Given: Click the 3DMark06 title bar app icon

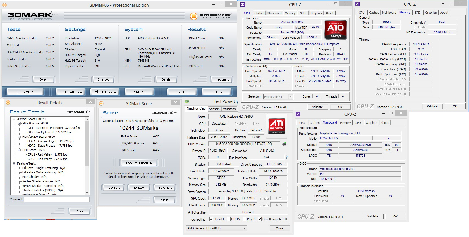Looking at the screenshot, I should coord(4,5).
